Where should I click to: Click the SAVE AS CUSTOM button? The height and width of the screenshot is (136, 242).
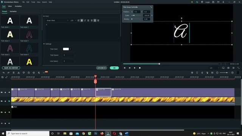pyautogui.click(x=11, y=68)
